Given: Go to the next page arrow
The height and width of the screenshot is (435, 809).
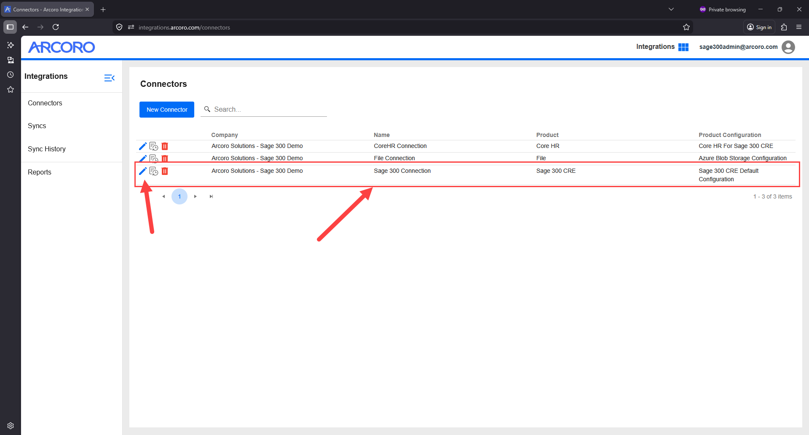Looking at the screenshot, I should (196, 196).
